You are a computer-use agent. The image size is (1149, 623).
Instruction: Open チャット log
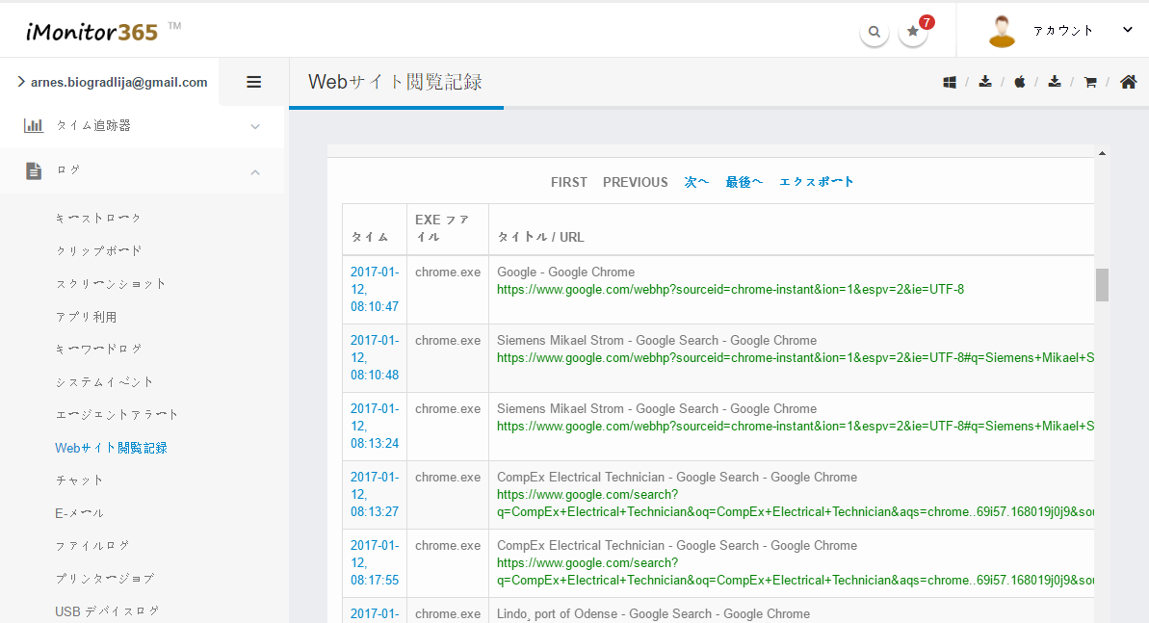(79, 480)
